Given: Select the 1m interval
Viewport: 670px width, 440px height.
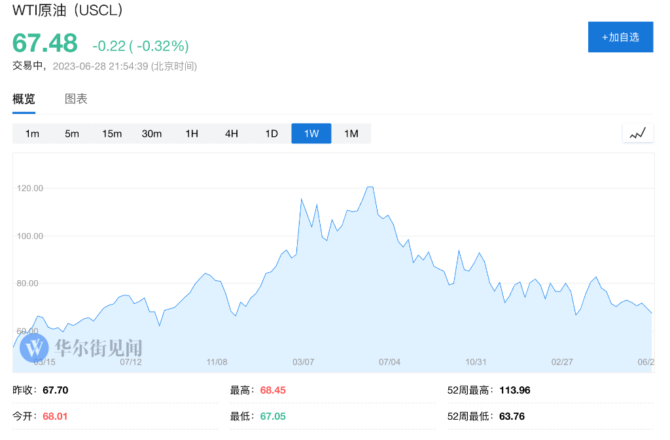Looking at the screenshot, I should 32,134.
